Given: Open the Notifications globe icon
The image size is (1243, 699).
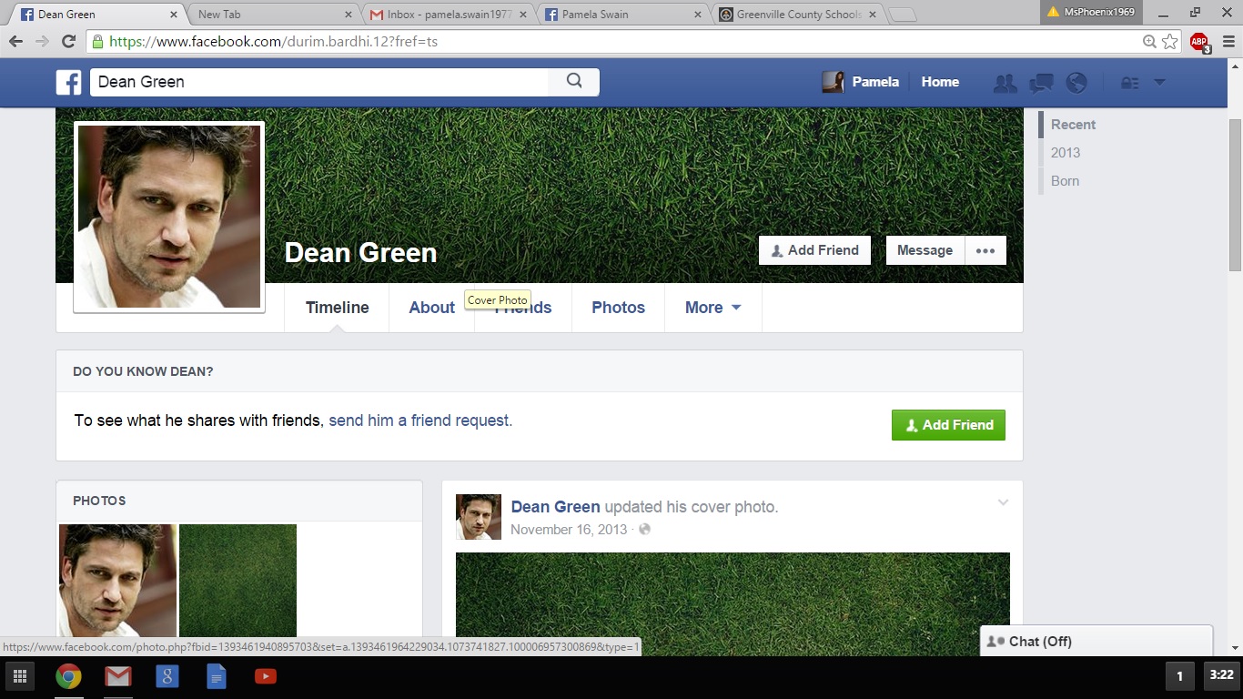Looking at the screenshot, I should (1076, 83).
